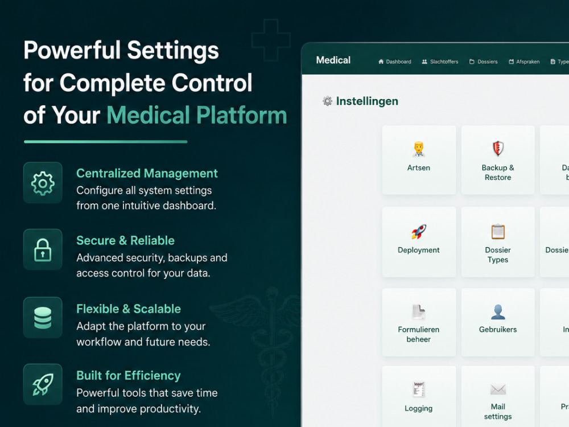Click 'Configure all system settings' text

click(x=144, y=191)
